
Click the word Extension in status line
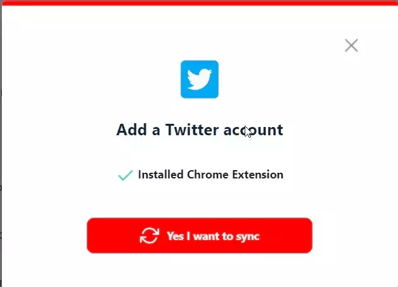258,175
